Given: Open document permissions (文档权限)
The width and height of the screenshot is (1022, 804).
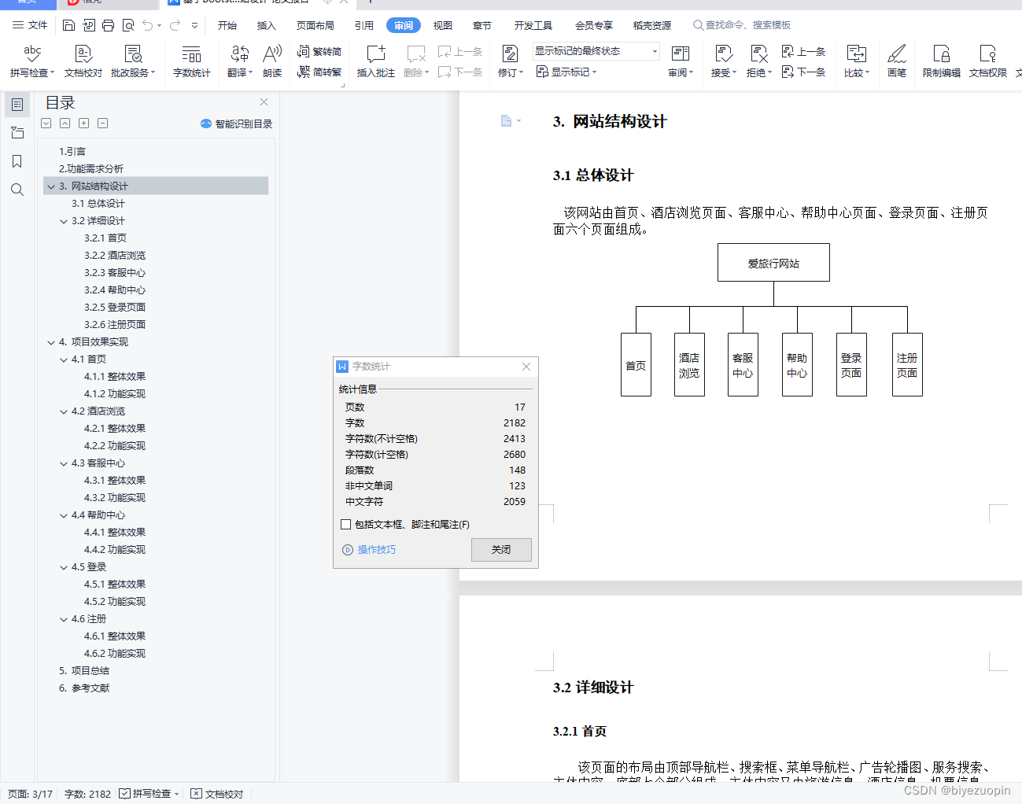Looking at the screenshot, I should (x=988, y=61).
